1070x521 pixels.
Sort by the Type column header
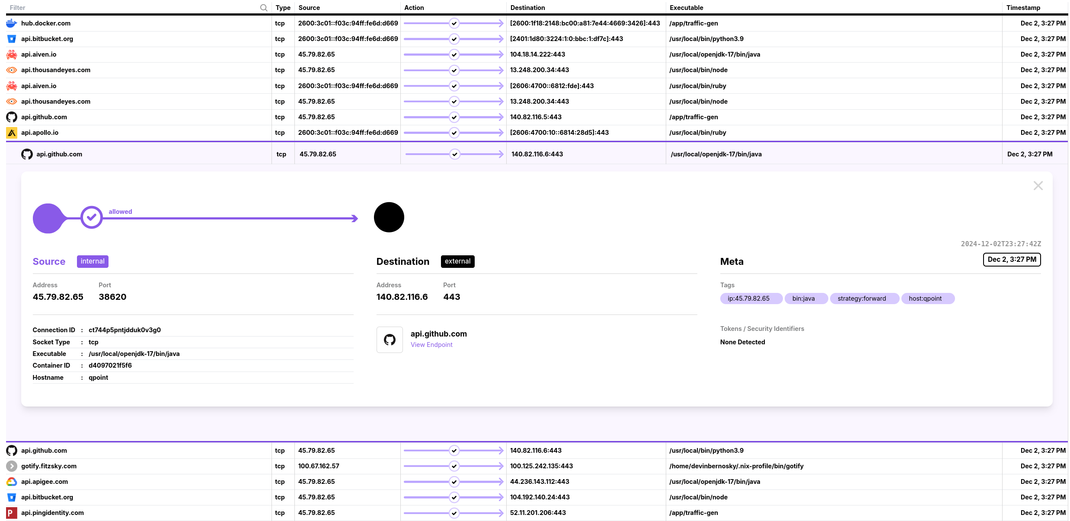point(283,8)
